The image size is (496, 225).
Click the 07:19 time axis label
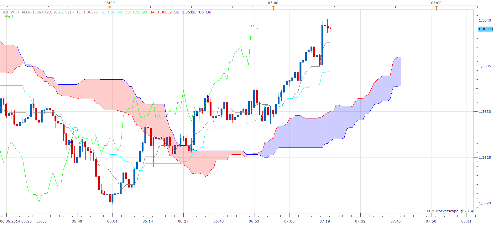pos(325,221)
